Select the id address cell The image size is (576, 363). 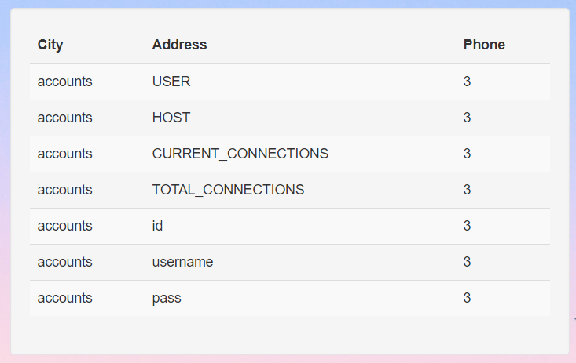point(158,226)
